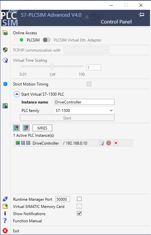Toggle PLCSIM / Virtual Eth. Adapter switch
Screen dimensions: 151x235
(x=47, y=40)
